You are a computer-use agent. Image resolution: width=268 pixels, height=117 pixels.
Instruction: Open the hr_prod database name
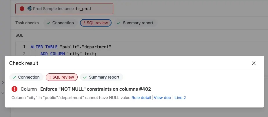point(83,9)
